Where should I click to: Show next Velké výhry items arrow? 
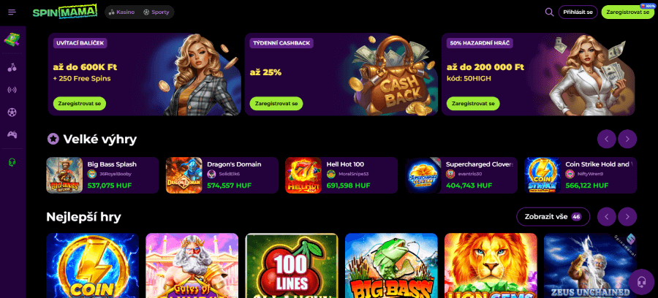tap(627, 140)
